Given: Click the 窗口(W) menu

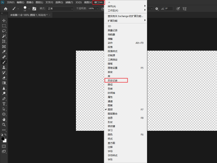Looking at the screenshot, I should click(x=99, y=3).
